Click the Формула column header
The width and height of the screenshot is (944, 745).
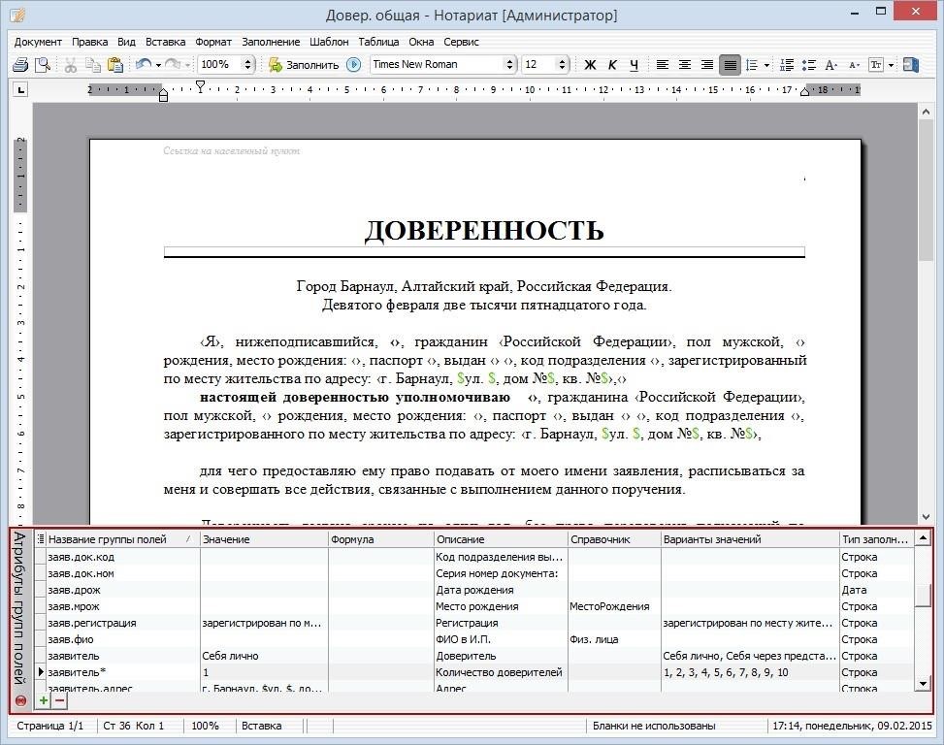click(x=381, y=539)
